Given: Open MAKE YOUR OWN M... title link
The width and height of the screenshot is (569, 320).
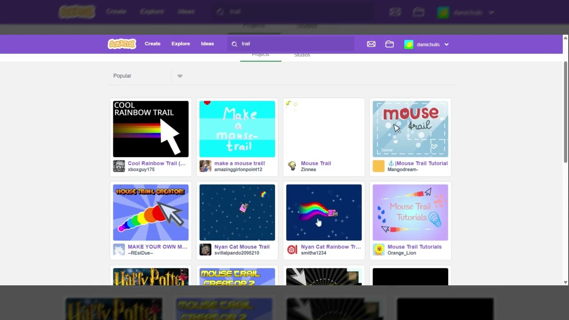Looking at the screenshot, I should coord(157,247).
